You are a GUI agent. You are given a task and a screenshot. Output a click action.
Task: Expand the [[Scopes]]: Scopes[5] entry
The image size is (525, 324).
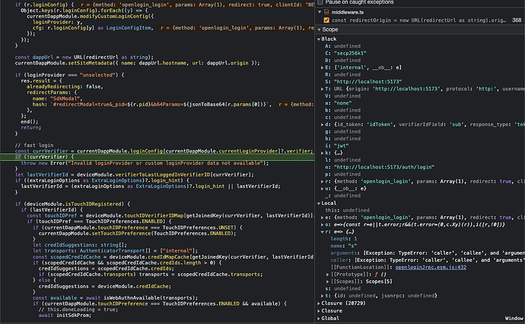click(328, 282)
